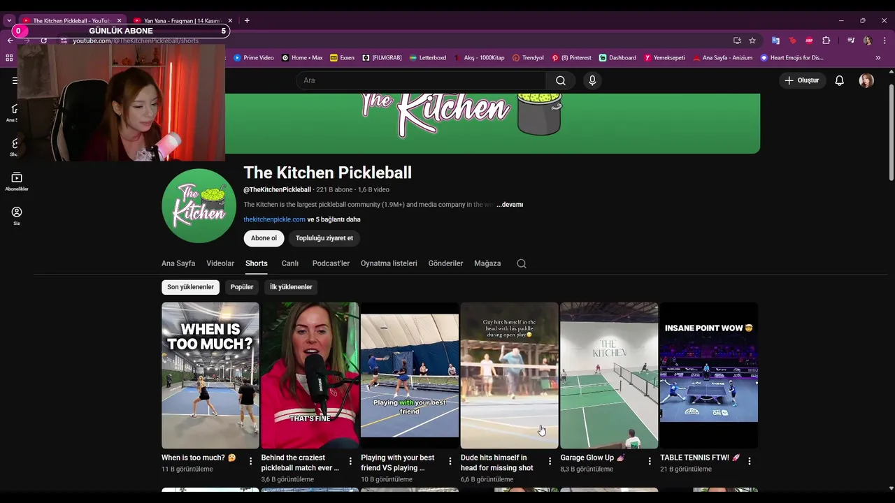Go to the Gönderiler channel tab
Screen dimensions: 895x503
click(445, 263)
